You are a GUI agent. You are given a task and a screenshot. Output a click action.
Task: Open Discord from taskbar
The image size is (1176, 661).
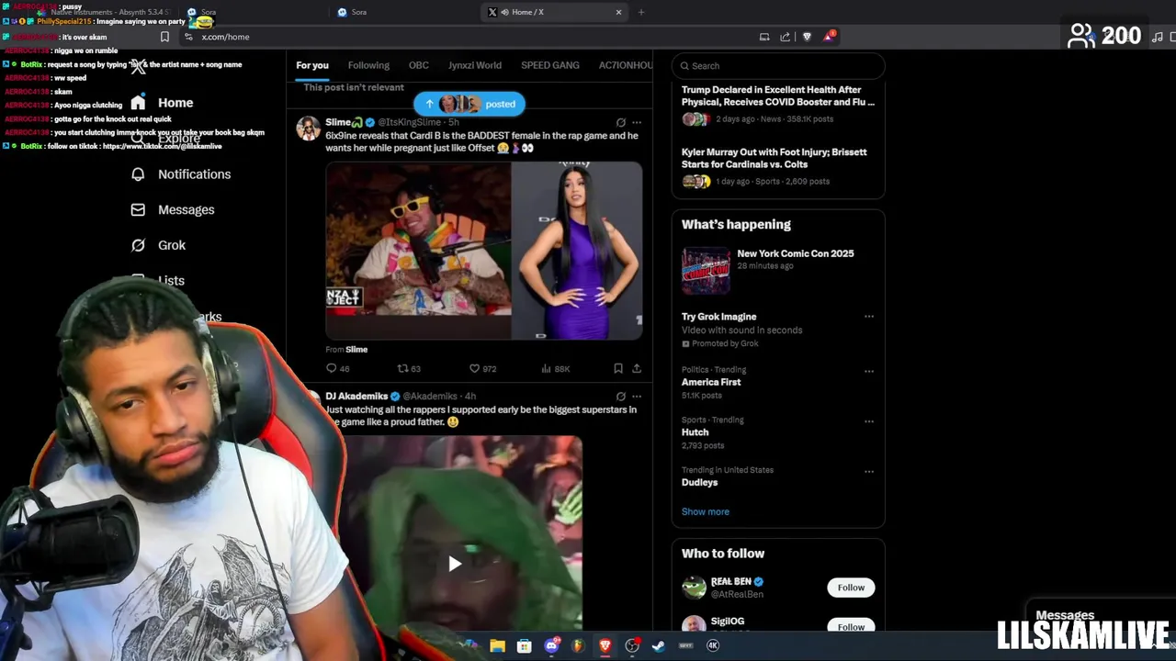(x=551, y=645)
